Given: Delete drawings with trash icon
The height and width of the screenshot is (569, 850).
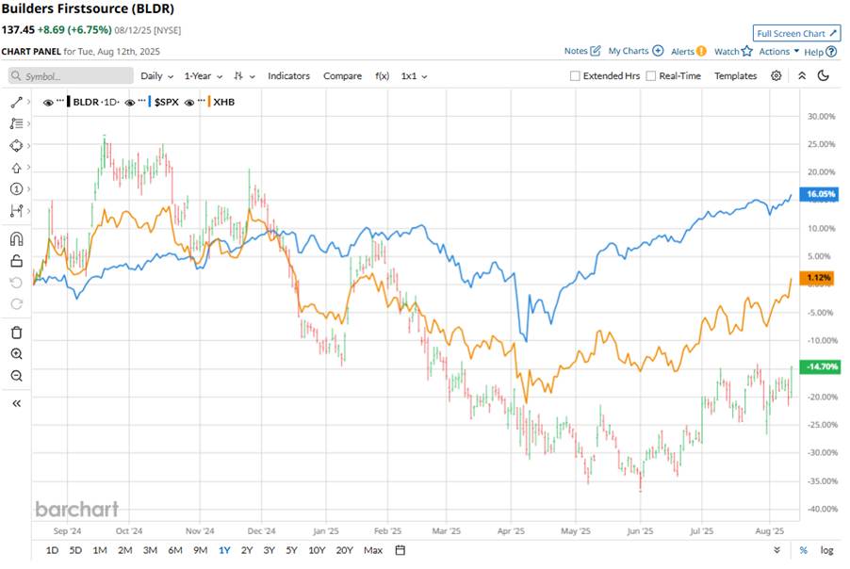Looking at the screenshot, I should [x=16, y=333].
